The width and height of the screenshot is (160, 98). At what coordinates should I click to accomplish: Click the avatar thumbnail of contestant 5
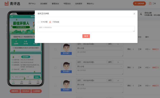[66, 66]
